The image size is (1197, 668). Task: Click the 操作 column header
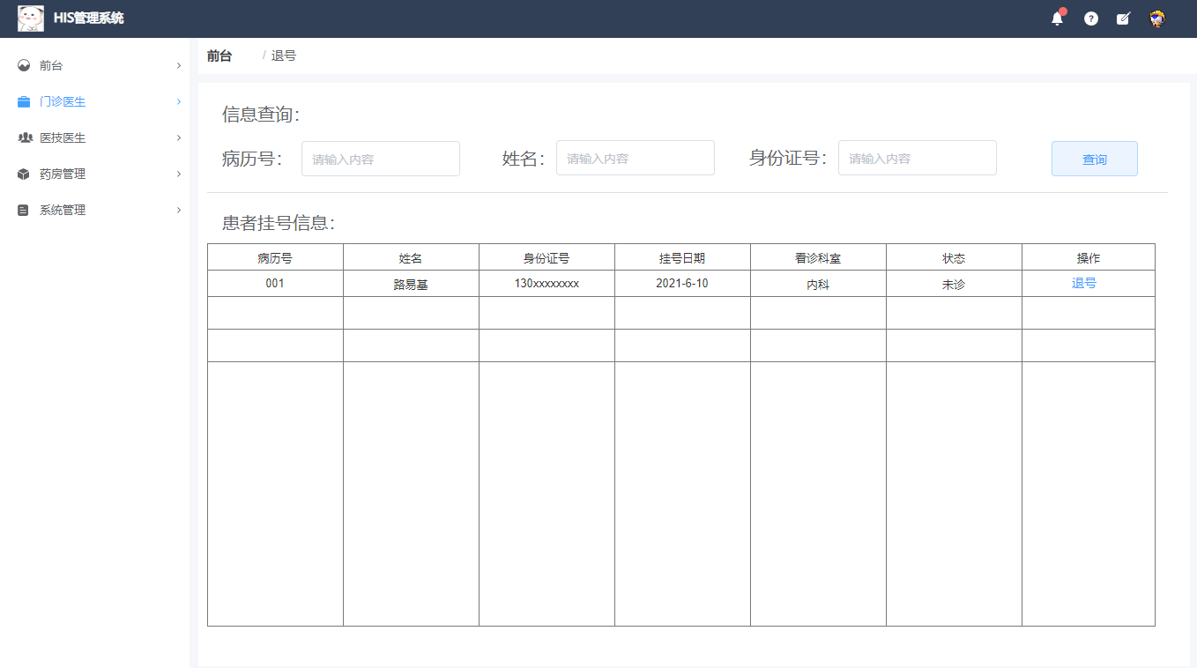point(1089,257)
